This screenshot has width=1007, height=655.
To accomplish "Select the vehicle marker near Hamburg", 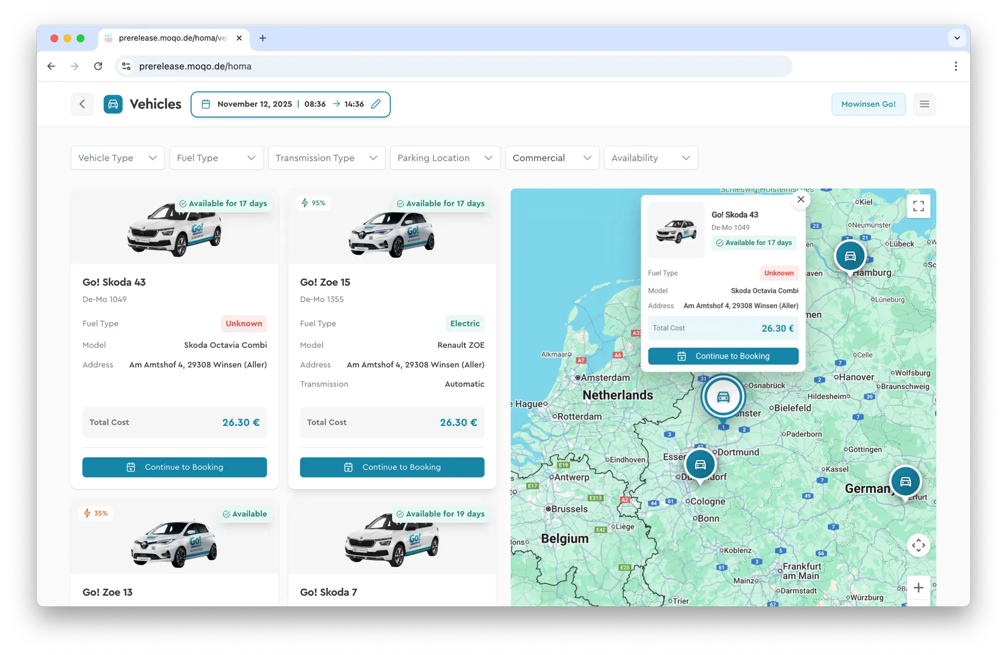I will pos(850,256).
